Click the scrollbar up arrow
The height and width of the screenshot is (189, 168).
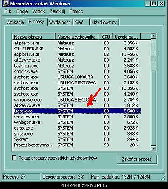(154, 36)
